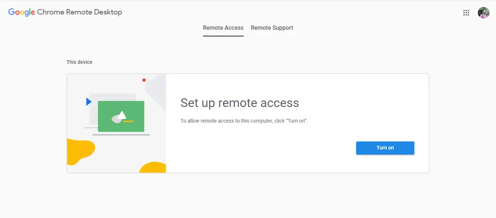Click the blue triangle in the illustration
The width and height of the screenshot is (496, 218).
click(89, 102)
